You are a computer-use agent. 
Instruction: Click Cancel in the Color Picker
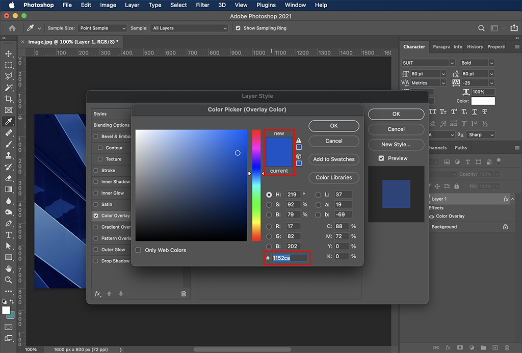point(334,141)
